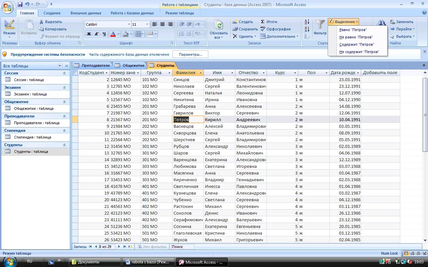
Task: Open the Calibri font name dropdown
Action: (129, 24)
